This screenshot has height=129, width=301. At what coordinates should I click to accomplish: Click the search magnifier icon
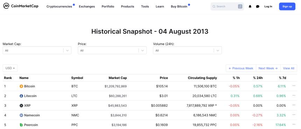coord(214,7)
